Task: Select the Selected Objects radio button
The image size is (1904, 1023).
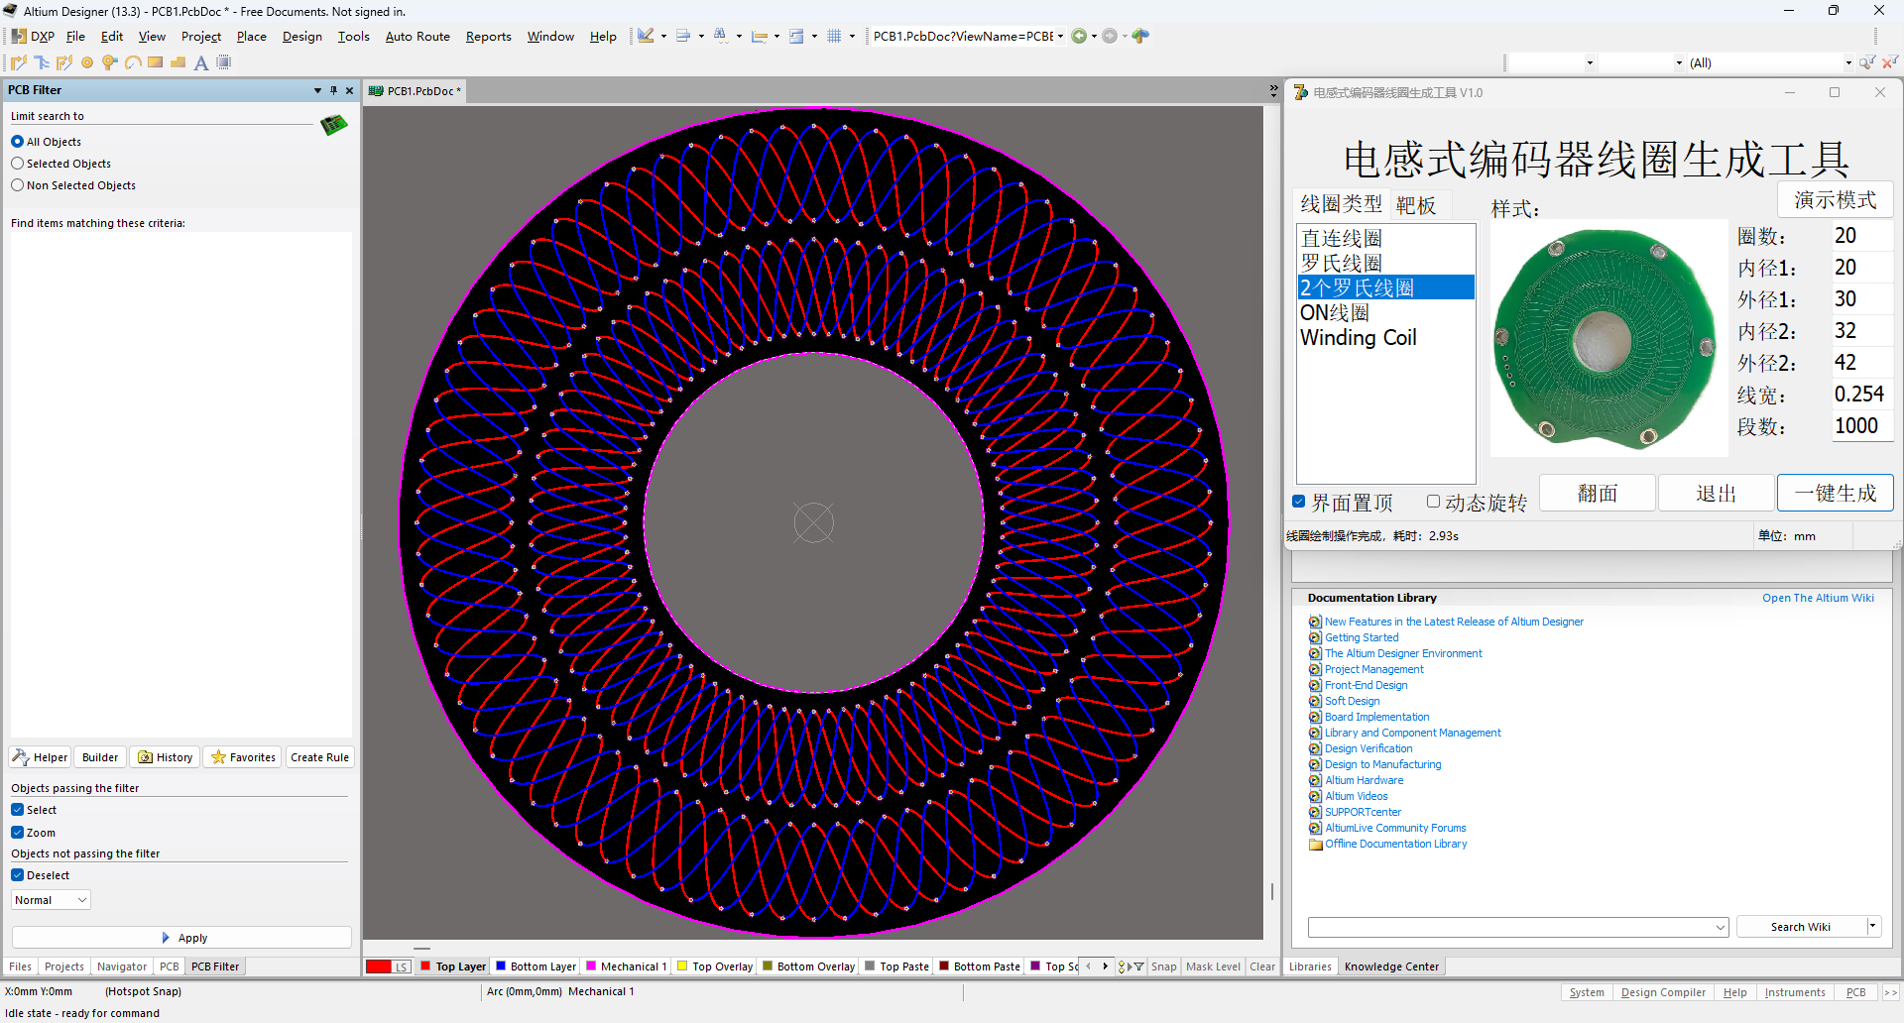Action: (x=18, y=164)
